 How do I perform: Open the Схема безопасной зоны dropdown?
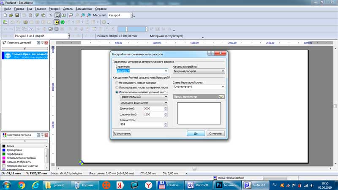(223, 87)
